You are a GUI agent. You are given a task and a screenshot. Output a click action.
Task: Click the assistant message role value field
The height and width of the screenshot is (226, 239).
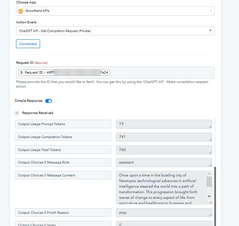[164, 163]
